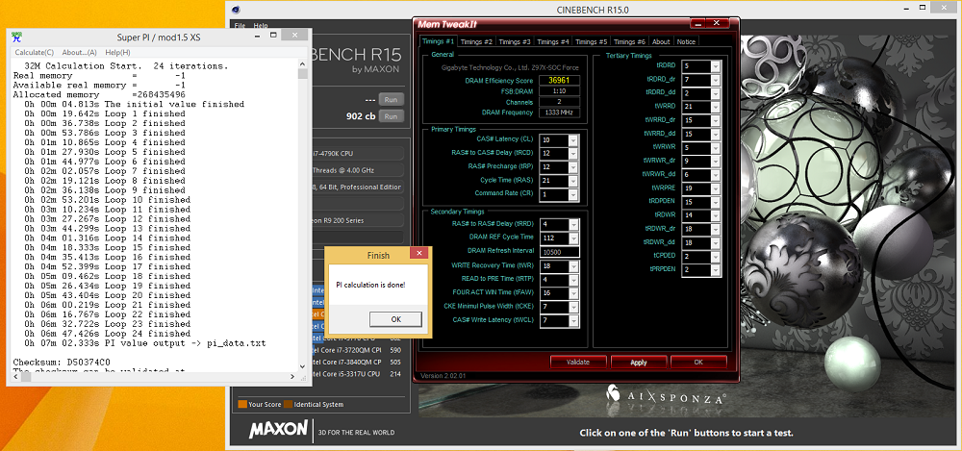This screenshot has width=962, height=451.
Task: Expand the CAS# Write Latency (tWCL) dropdown
Action: [x=573, y=319]
